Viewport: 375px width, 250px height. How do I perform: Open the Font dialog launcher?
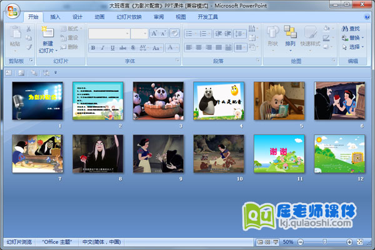[177, 60]
